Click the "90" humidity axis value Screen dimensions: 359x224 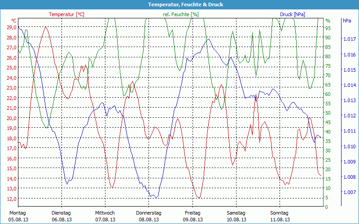[328, 38]
